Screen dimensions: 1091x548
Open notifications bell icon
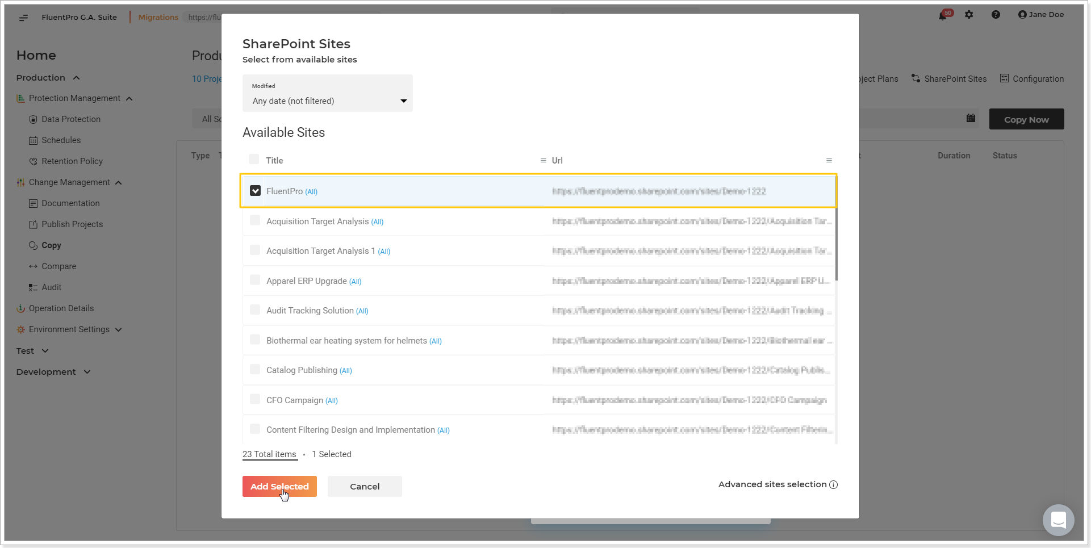tap(943, 15)
